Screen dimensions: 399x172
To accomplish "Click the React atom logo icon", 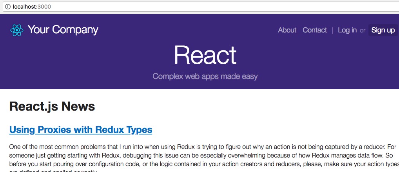I will (x=17, y=30).
